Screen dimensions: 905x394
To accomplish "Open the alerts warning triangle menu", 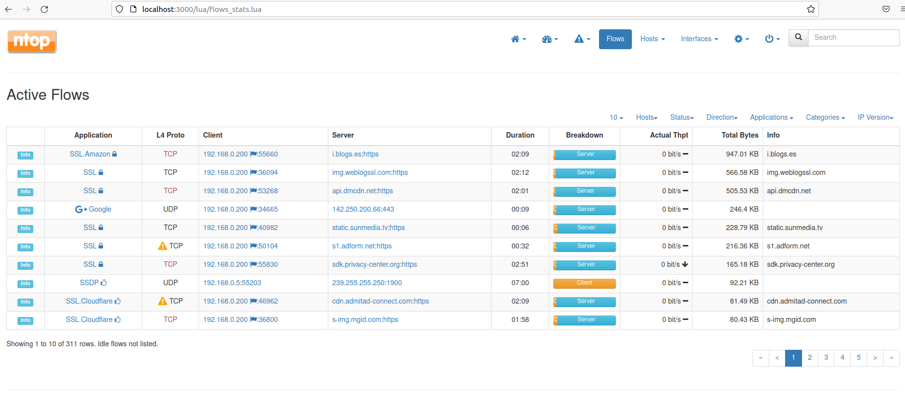I will click(x=582, y=39).
